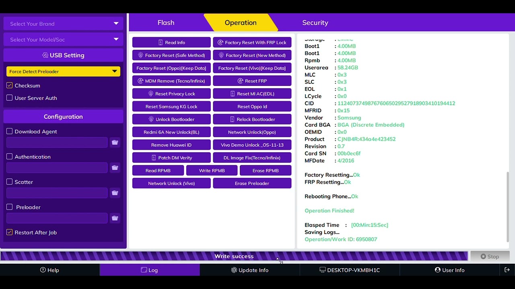Image resolution: width=515 pixels, height=289 pixels.
Task: Uncheck the Checksum checkbox
Action: point(10,85)
